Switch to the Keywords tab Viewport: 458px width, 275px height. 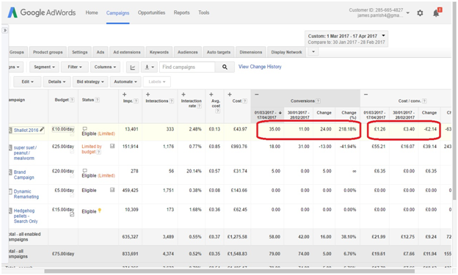pos(159,52)
